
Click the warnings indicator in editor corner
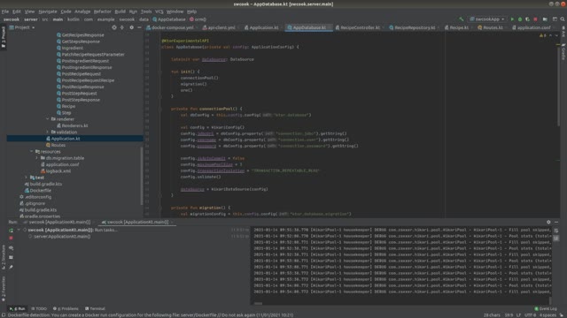pyautogui.click(x=543, y=35)
